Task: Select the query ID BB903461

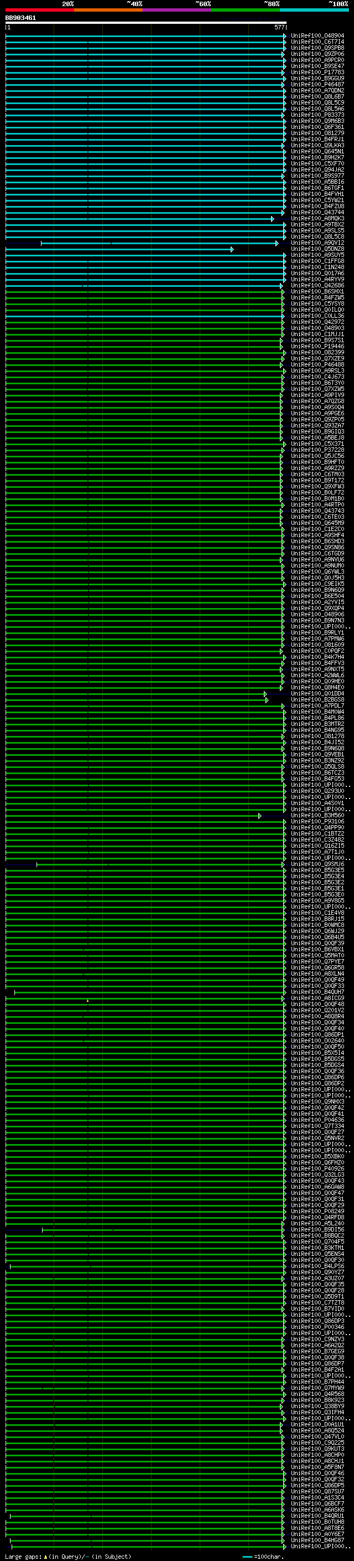Action: point(20,18)
